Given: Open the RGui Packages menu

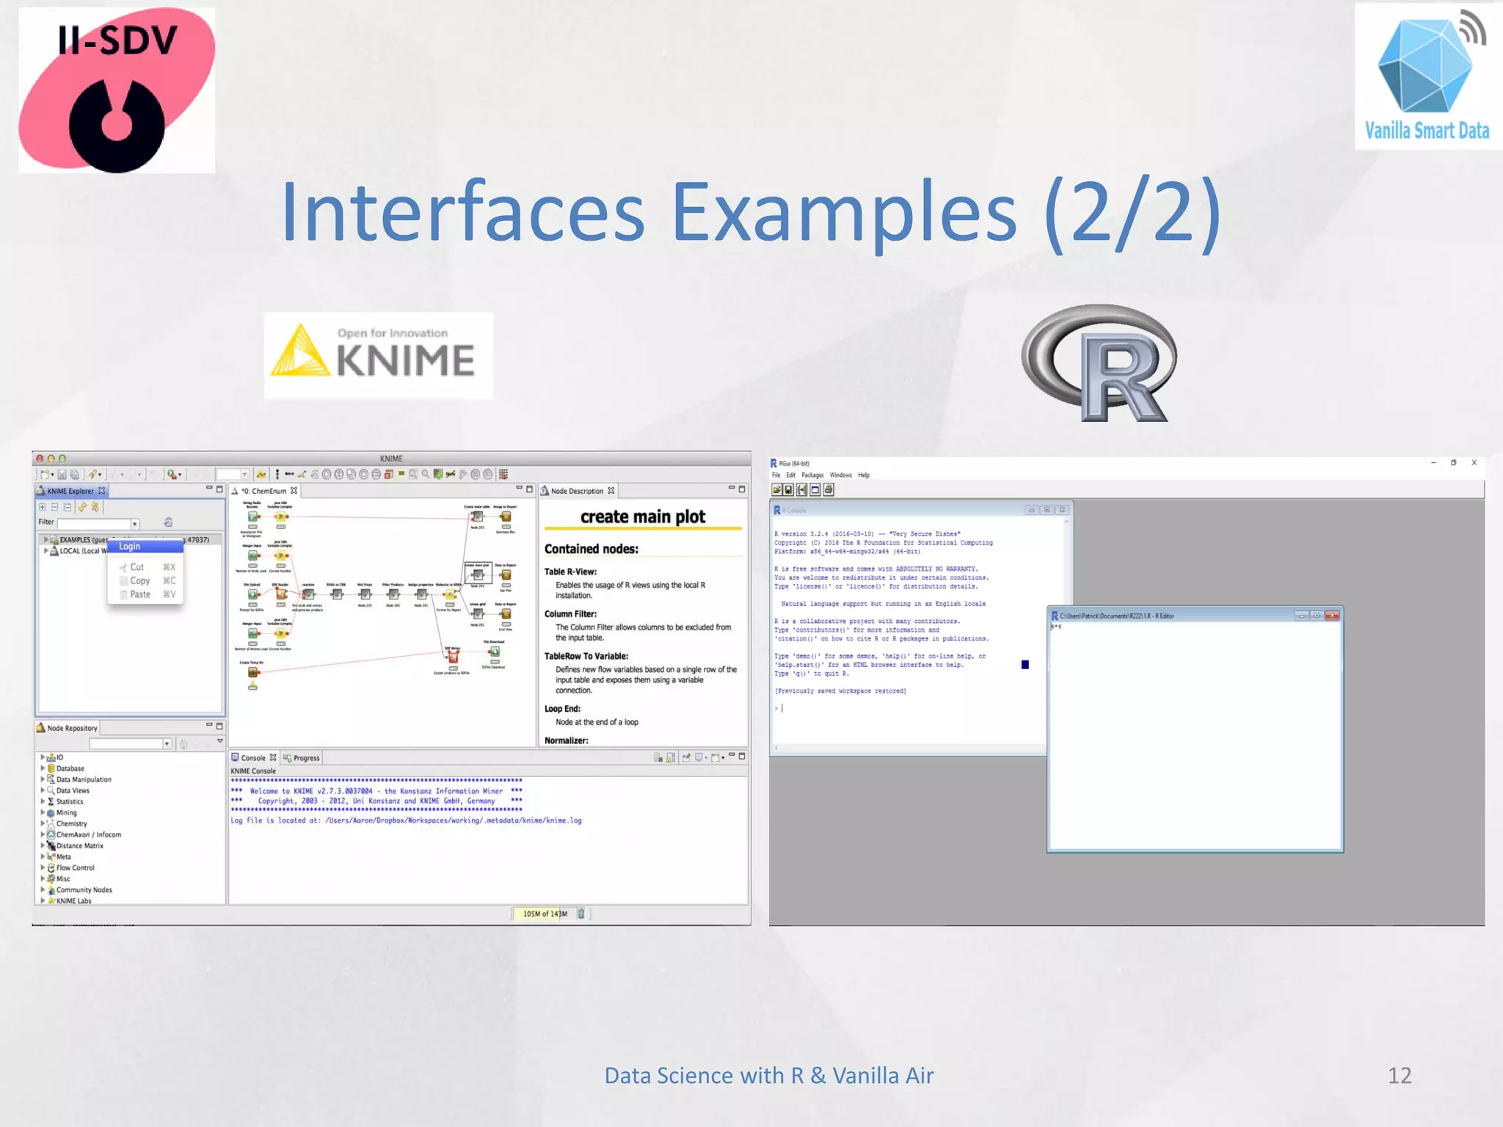Looking at the screenshot, I should [x=812, y=475].
